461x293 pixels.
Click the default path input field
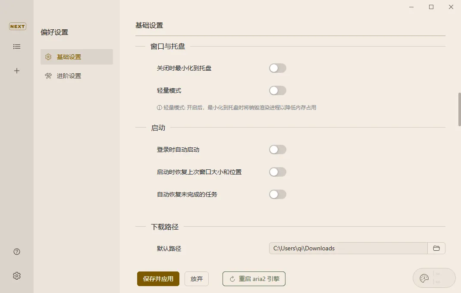348,248
